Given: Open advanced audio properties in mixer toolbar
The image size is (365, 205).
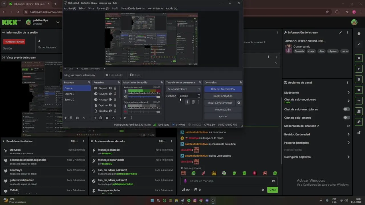Looking at the screenshot, I should (125, 118).
